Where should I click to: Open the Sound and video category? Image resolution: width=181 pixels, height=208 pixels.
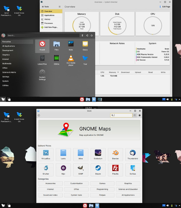50,195
